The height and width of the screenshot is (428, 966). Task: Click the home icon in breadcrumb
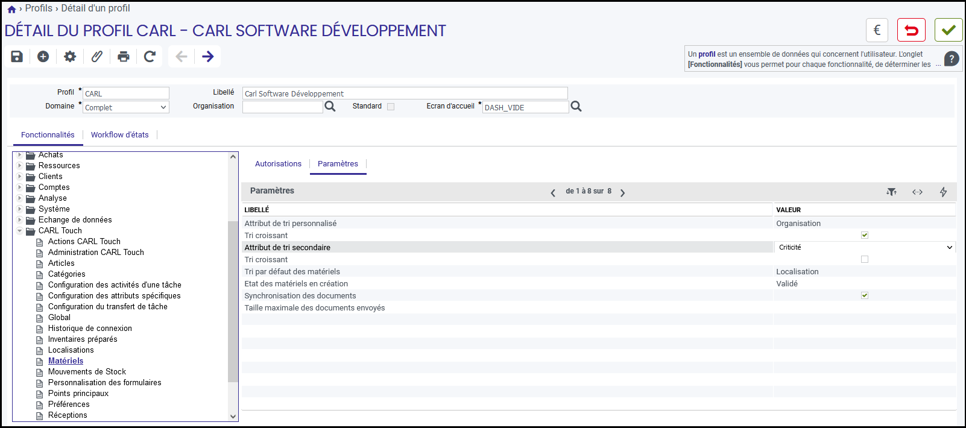[x=11, y=9]
